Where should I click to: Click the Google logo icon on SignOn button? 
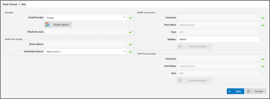pyautogui.click(x=47, y=24)
